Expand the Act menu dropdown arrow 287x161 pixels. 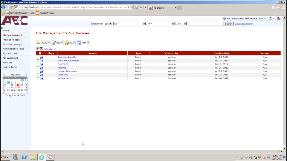point(74,43)
